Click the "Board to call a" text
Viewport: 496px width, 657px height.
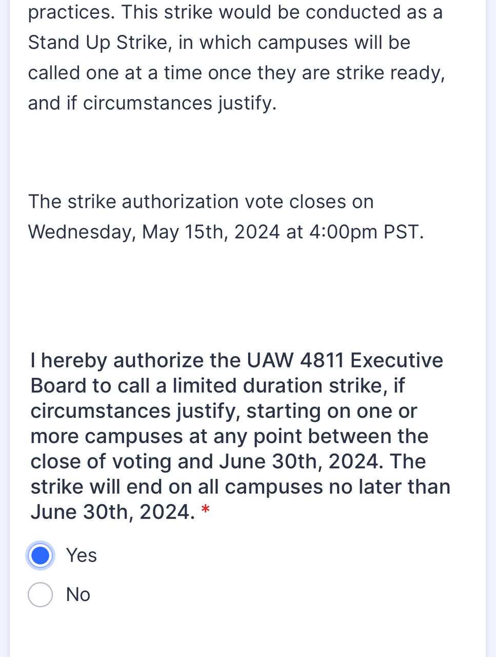[98, 385]
